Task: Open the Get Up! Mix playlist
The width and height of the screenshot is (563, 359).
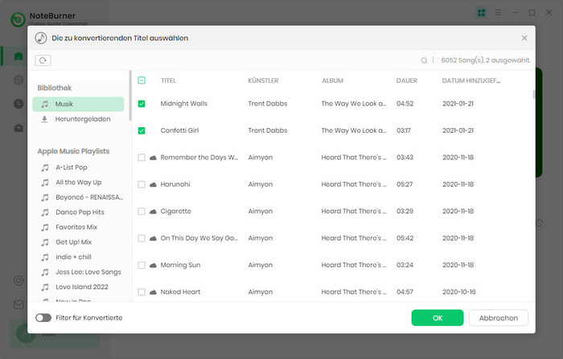Action: tap(74, 242)
